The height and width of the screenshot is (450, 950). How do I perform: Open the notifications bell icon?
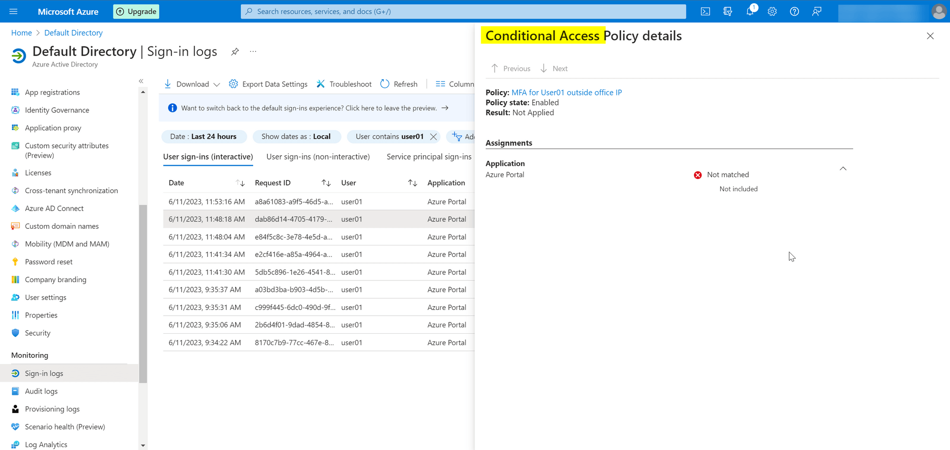[x=750, y=11]
